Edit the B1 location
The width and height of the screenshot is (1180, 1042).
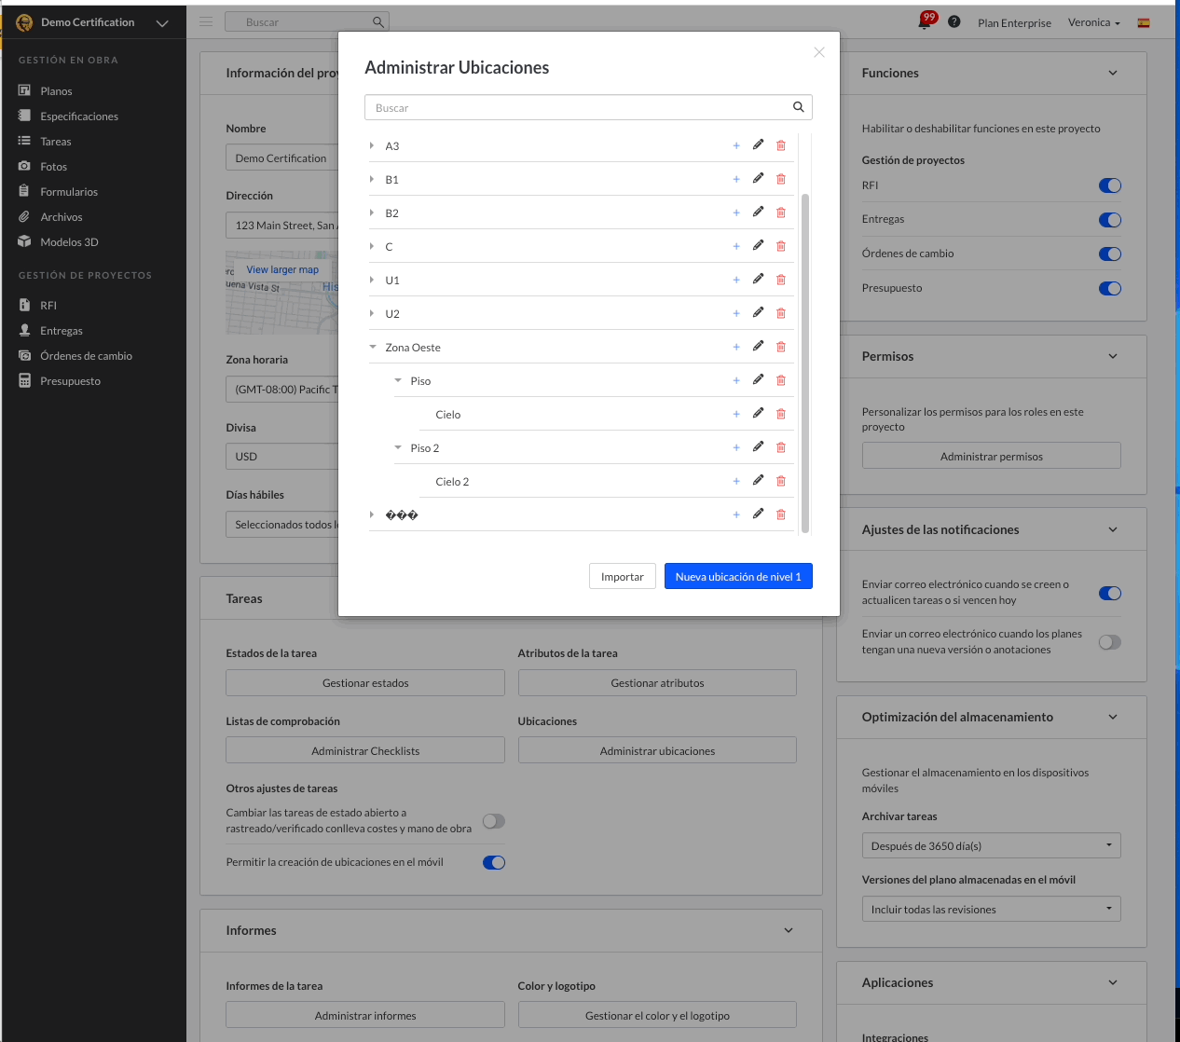tap(759, 178)
